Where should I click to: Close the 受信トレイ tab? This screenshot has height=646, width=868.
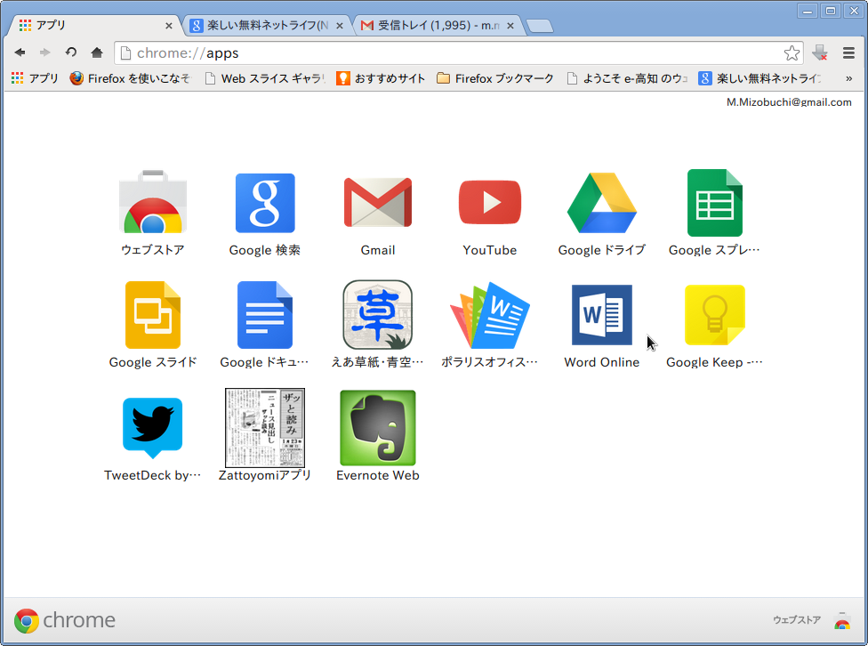[510, 26]
